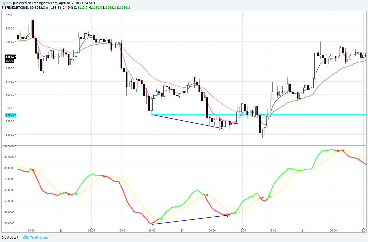Click the date label 23 on time axis
The image size is (368, 242).
coord(182,230)
